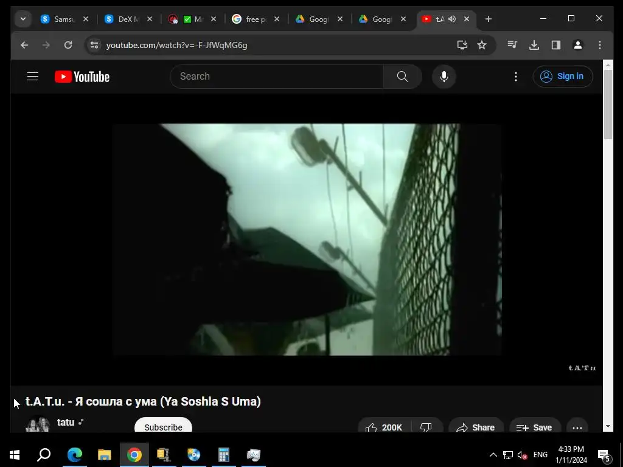Open the tatu channel avatar

click(x=37, y=424)
